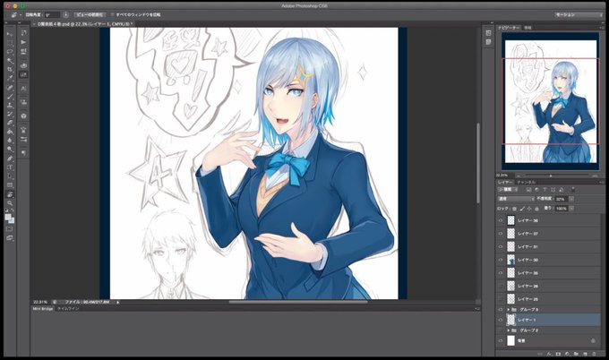The height and width of the screenshot is (360, 609).
Task: Hide the 背景 background layer
Action: click(x=501, y=341)
